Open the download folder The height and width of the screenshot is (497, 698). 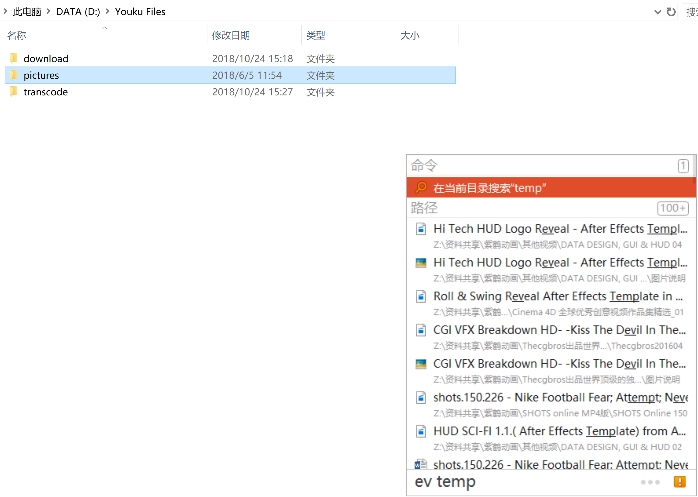tap(46, 58)
